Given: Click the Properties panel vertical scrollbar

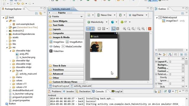Looking at the screenshot, I should click(x=186, y=62).
